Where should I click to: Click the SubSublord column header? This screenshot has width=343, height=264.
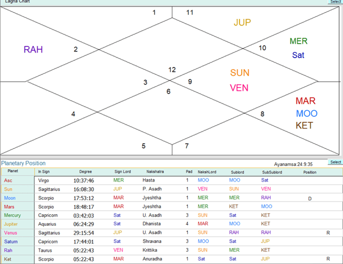[x=272, y=172]
